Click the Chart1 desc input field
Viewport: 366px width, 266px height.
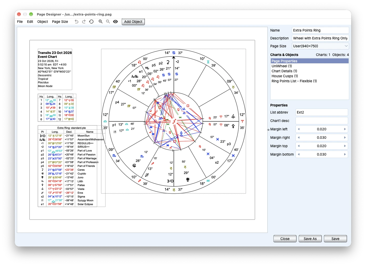[322, 121]
